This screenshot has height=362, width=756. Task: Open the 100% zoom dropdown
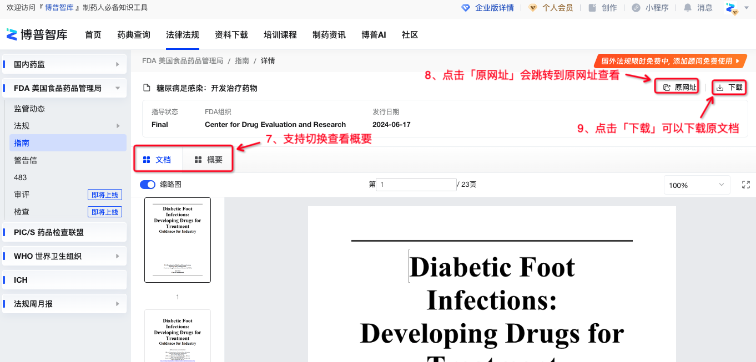697,185
